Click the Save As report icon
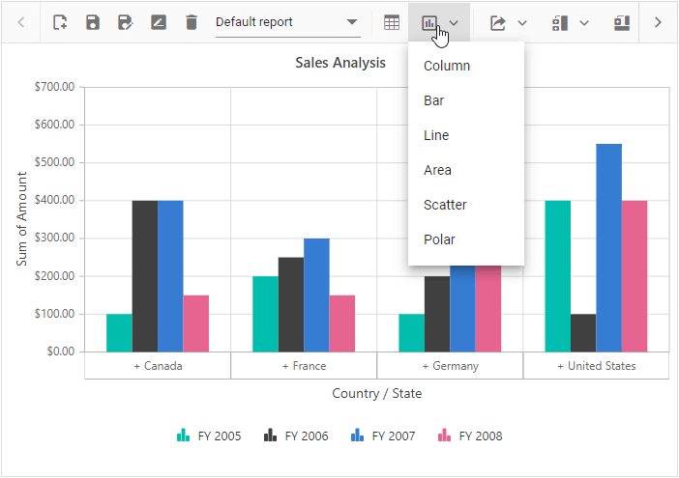 126,22
